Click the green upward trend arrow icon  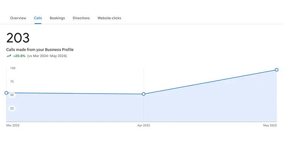coord(9,56)
